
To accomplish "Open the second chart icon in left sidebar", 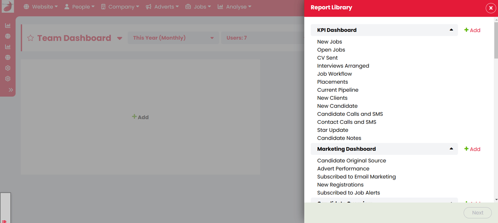I will pyautogui.click(x=8, y=47).
